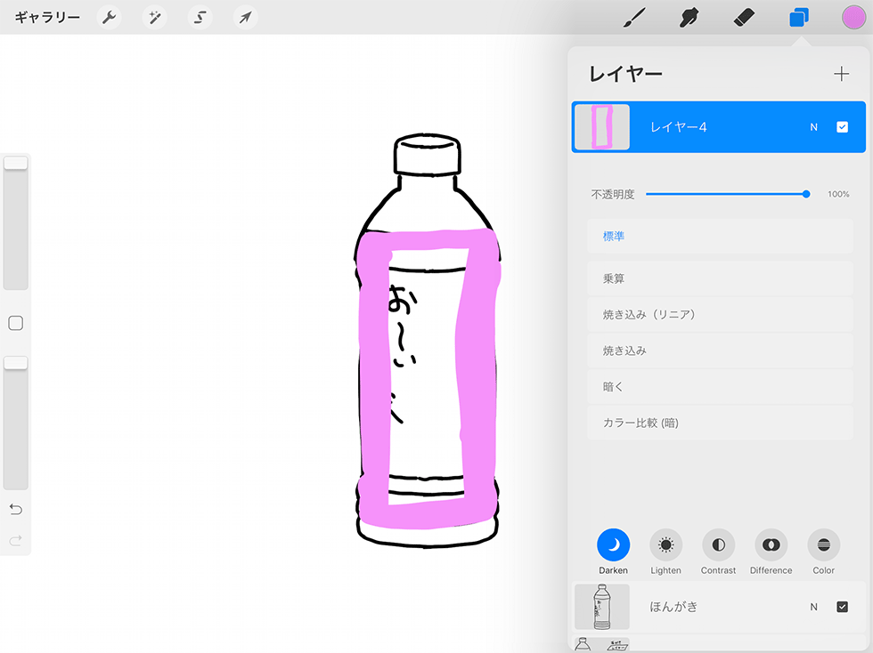Activate the Transform arrow tool
This screenshot has height=653, width=873.
pyautogui.click(x=245, y=17)
